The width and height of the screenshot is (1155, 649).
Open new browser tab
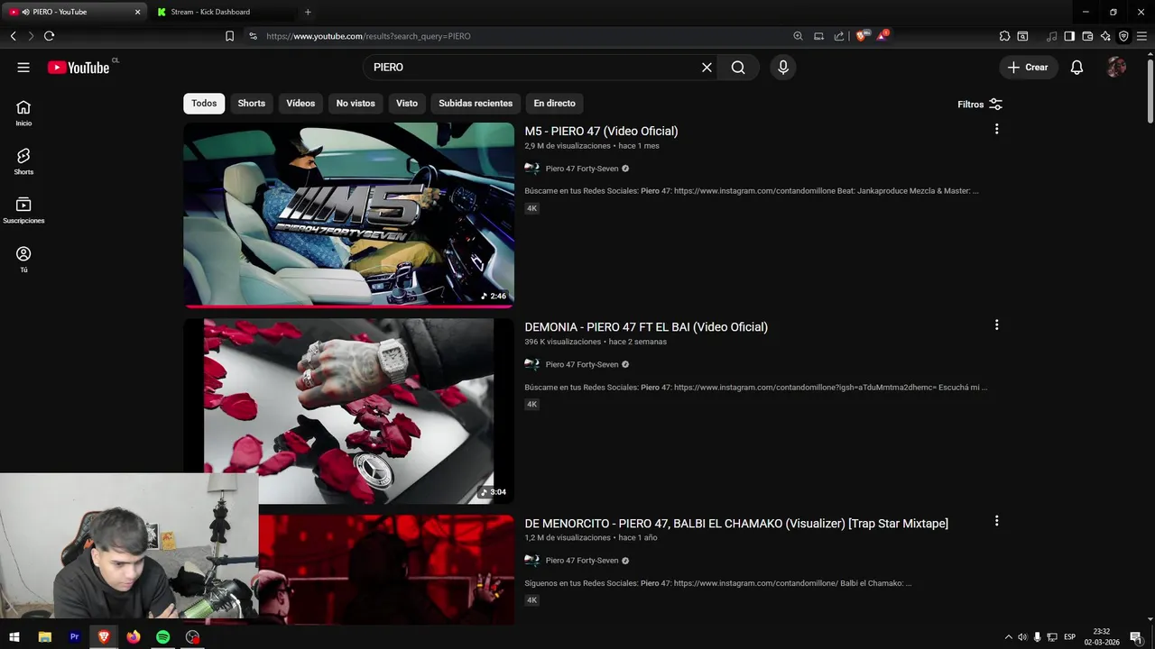tap(308, 12)
